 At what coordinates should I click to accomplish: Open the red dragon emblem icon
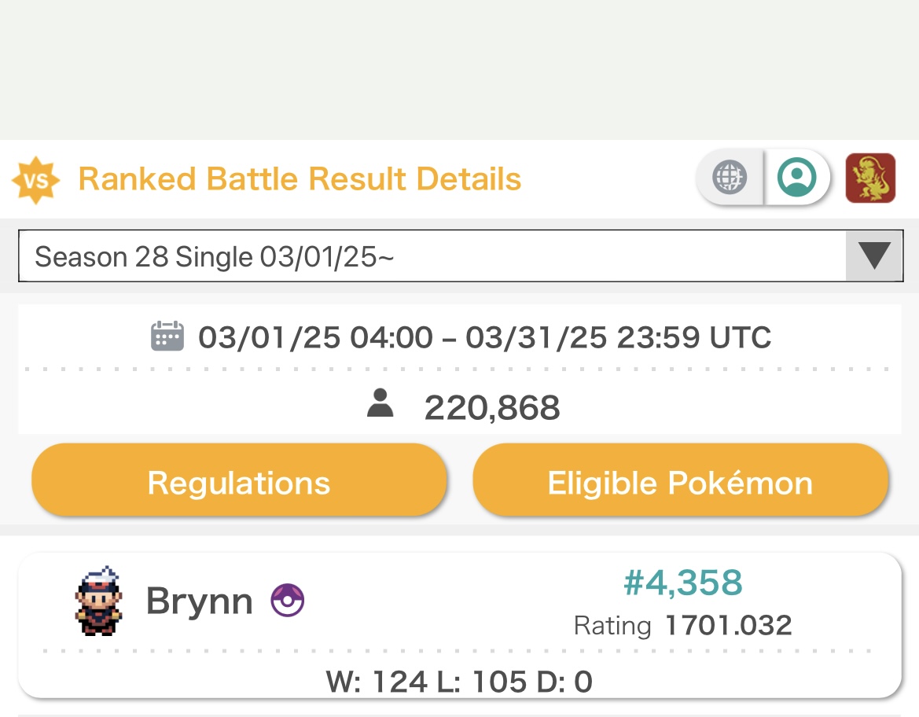pos(870,178)
